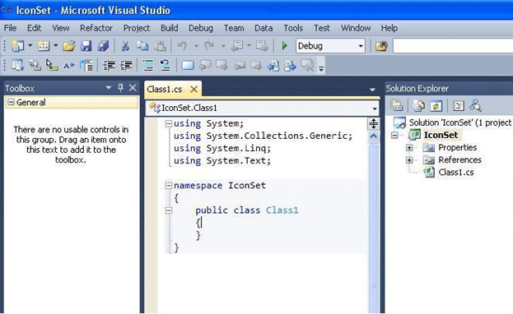Open the editor active files dropdown arrow
Screen dimensions: 513x314
(x=372, y=90)
